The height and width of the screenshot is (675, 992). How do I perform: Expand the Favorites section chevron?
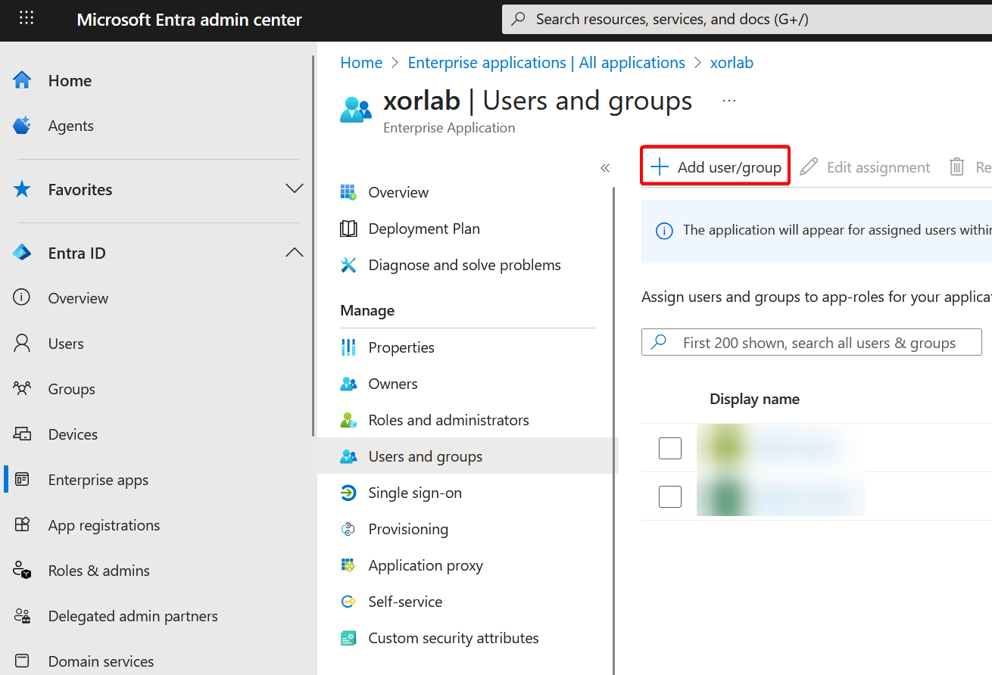(295, 188)
